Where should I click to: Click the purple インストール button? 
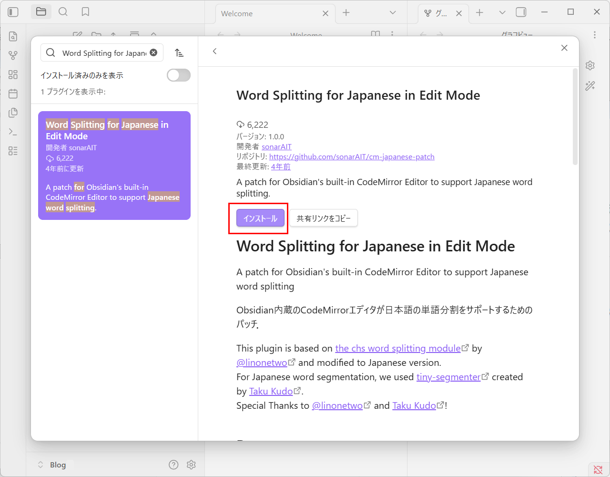coord(260,218)
